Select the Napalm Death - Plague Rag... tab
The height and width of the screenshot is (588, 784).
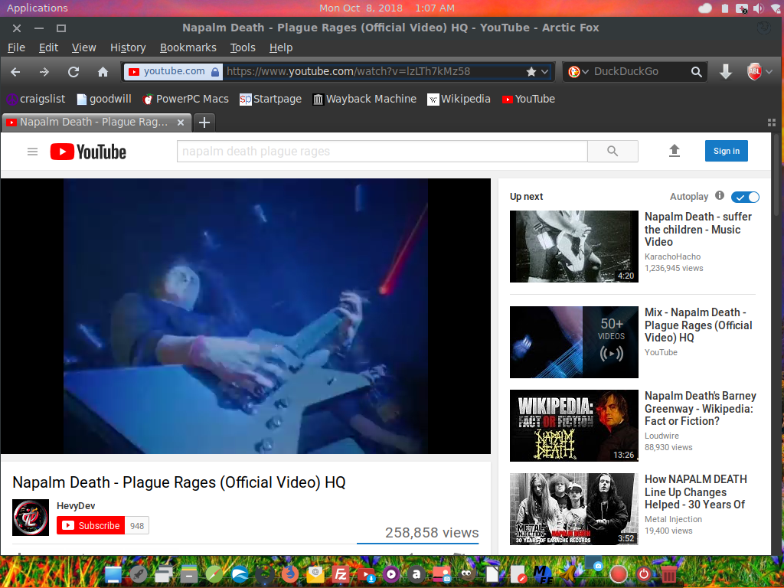coord(95,122)
